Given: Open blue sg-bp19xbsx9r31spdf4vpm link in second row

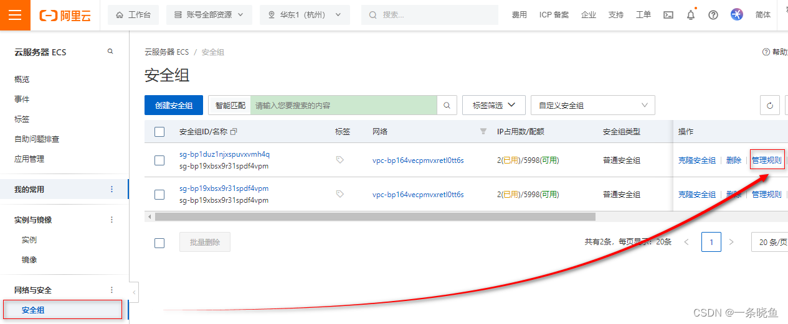Looking at the screenshot, I should [224, 188].
